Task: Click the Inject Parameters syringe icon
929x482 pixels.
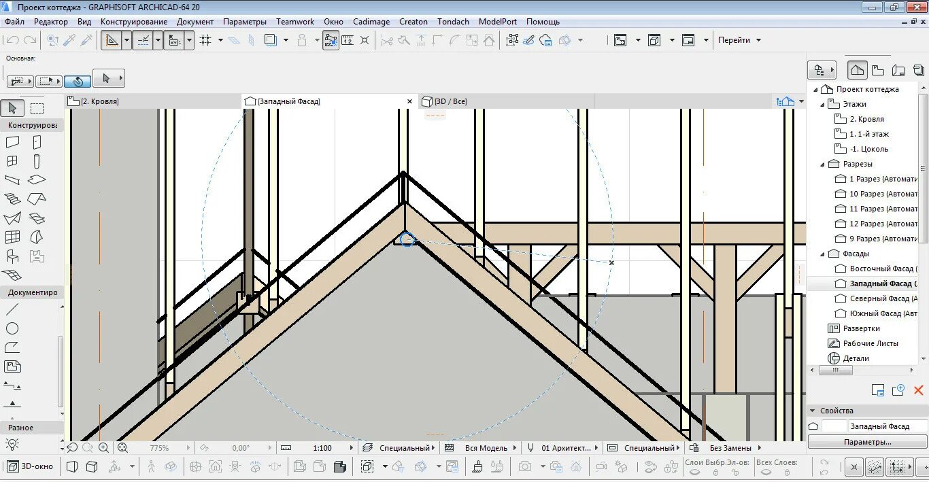Action: pos(86,40)
